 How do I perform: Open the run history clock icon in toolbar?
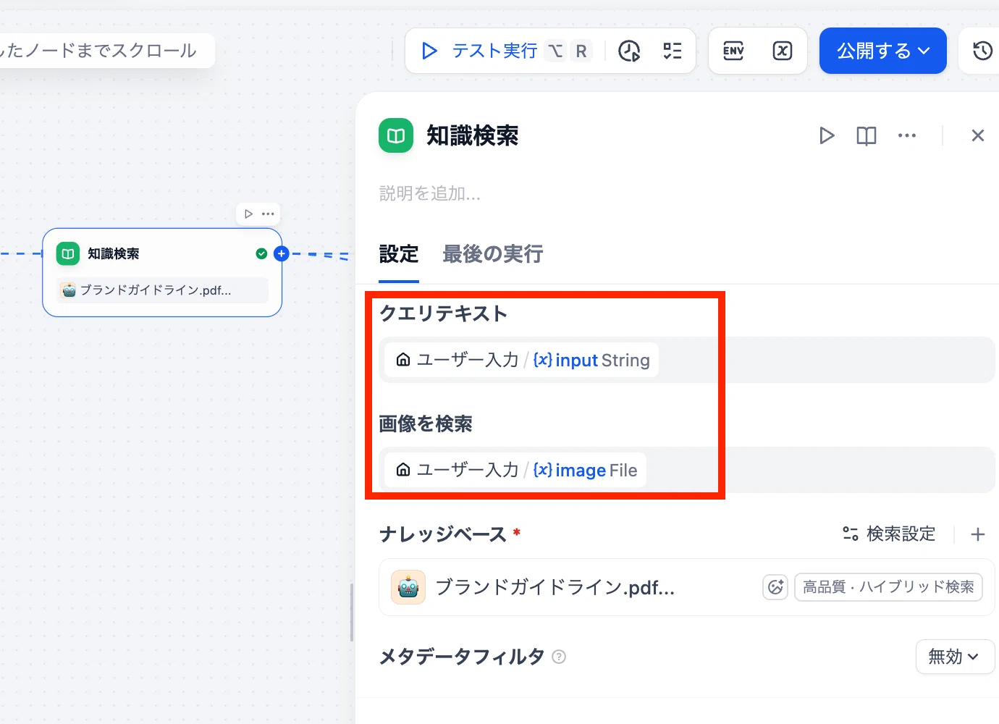coord(629,51)
